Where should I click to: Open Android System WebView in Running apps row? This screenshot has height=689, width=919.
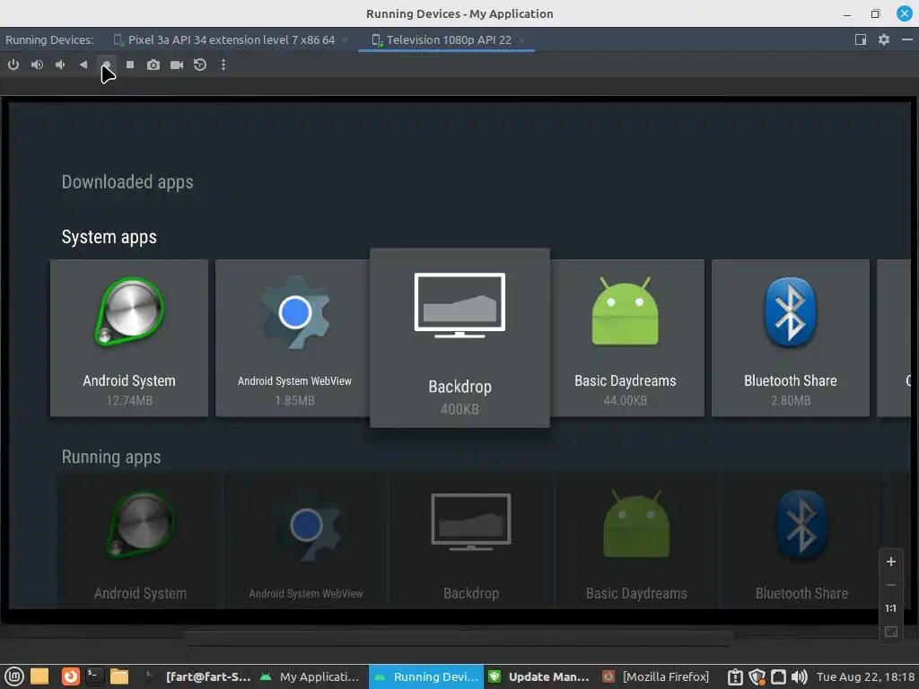306,542
